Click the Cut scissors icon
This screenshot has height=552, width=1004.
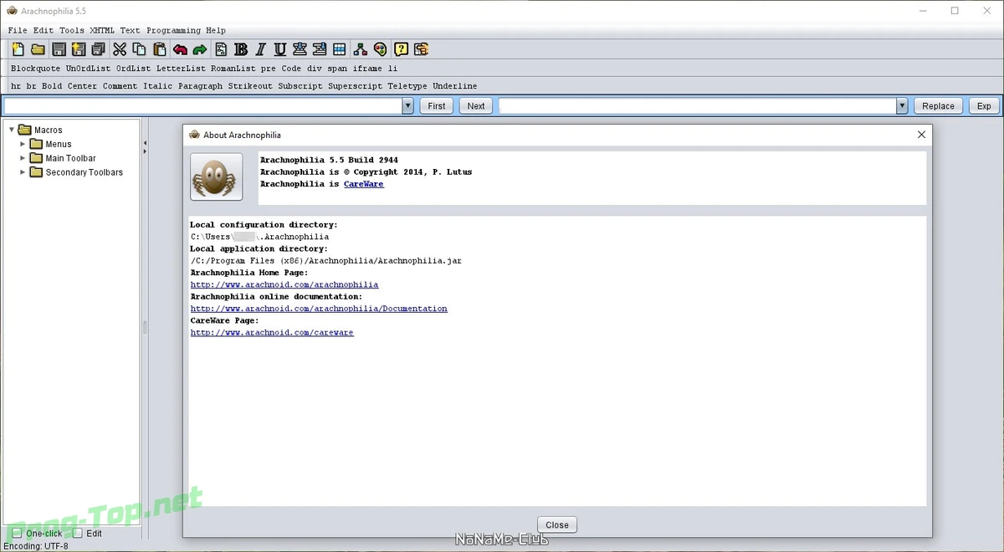click(x=120, y=49)
